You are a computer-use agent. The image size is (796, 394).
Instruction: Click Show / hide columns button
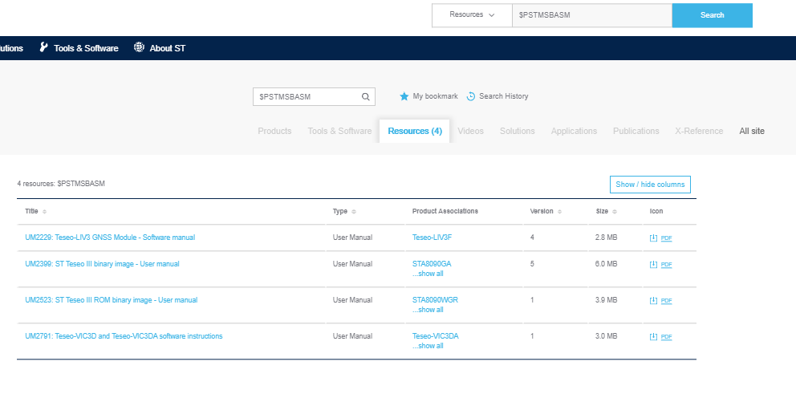650,185
